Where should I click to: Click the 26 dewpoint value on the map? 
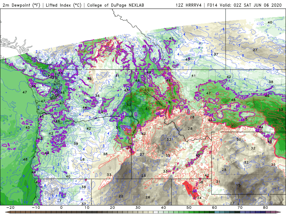[148, 197]
